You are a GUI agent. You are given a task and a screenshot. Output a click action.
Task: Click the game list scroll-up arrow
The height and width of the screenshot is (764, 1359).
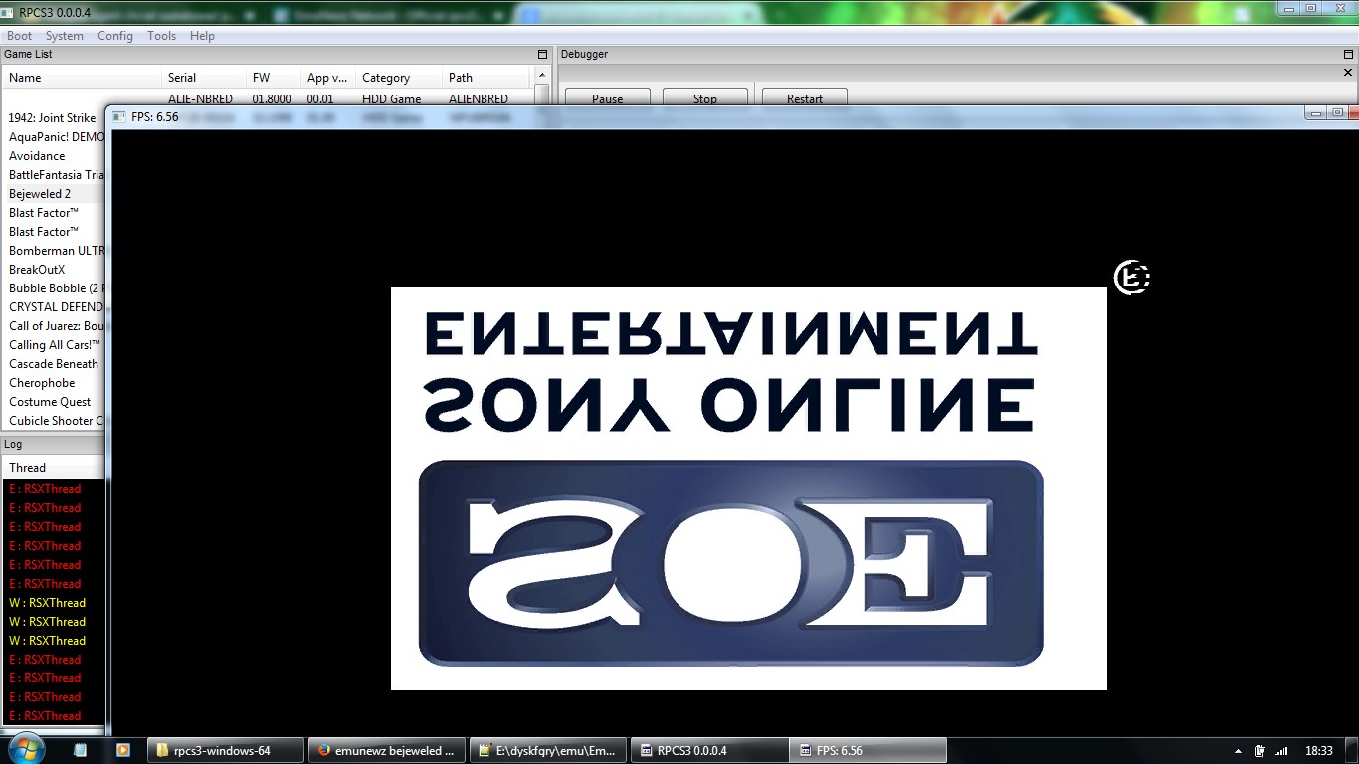pos(542,76)
